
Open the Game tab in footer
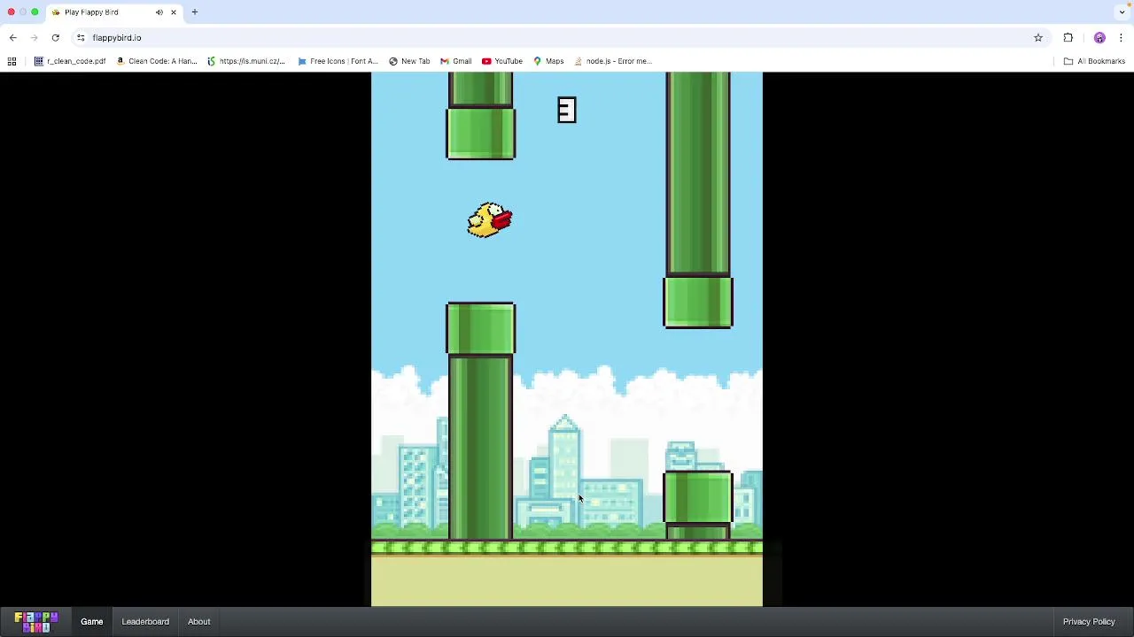(92, 621)
